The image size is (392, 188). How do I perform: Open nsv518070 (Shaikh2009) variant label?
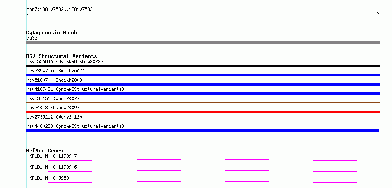pos(55,80)
